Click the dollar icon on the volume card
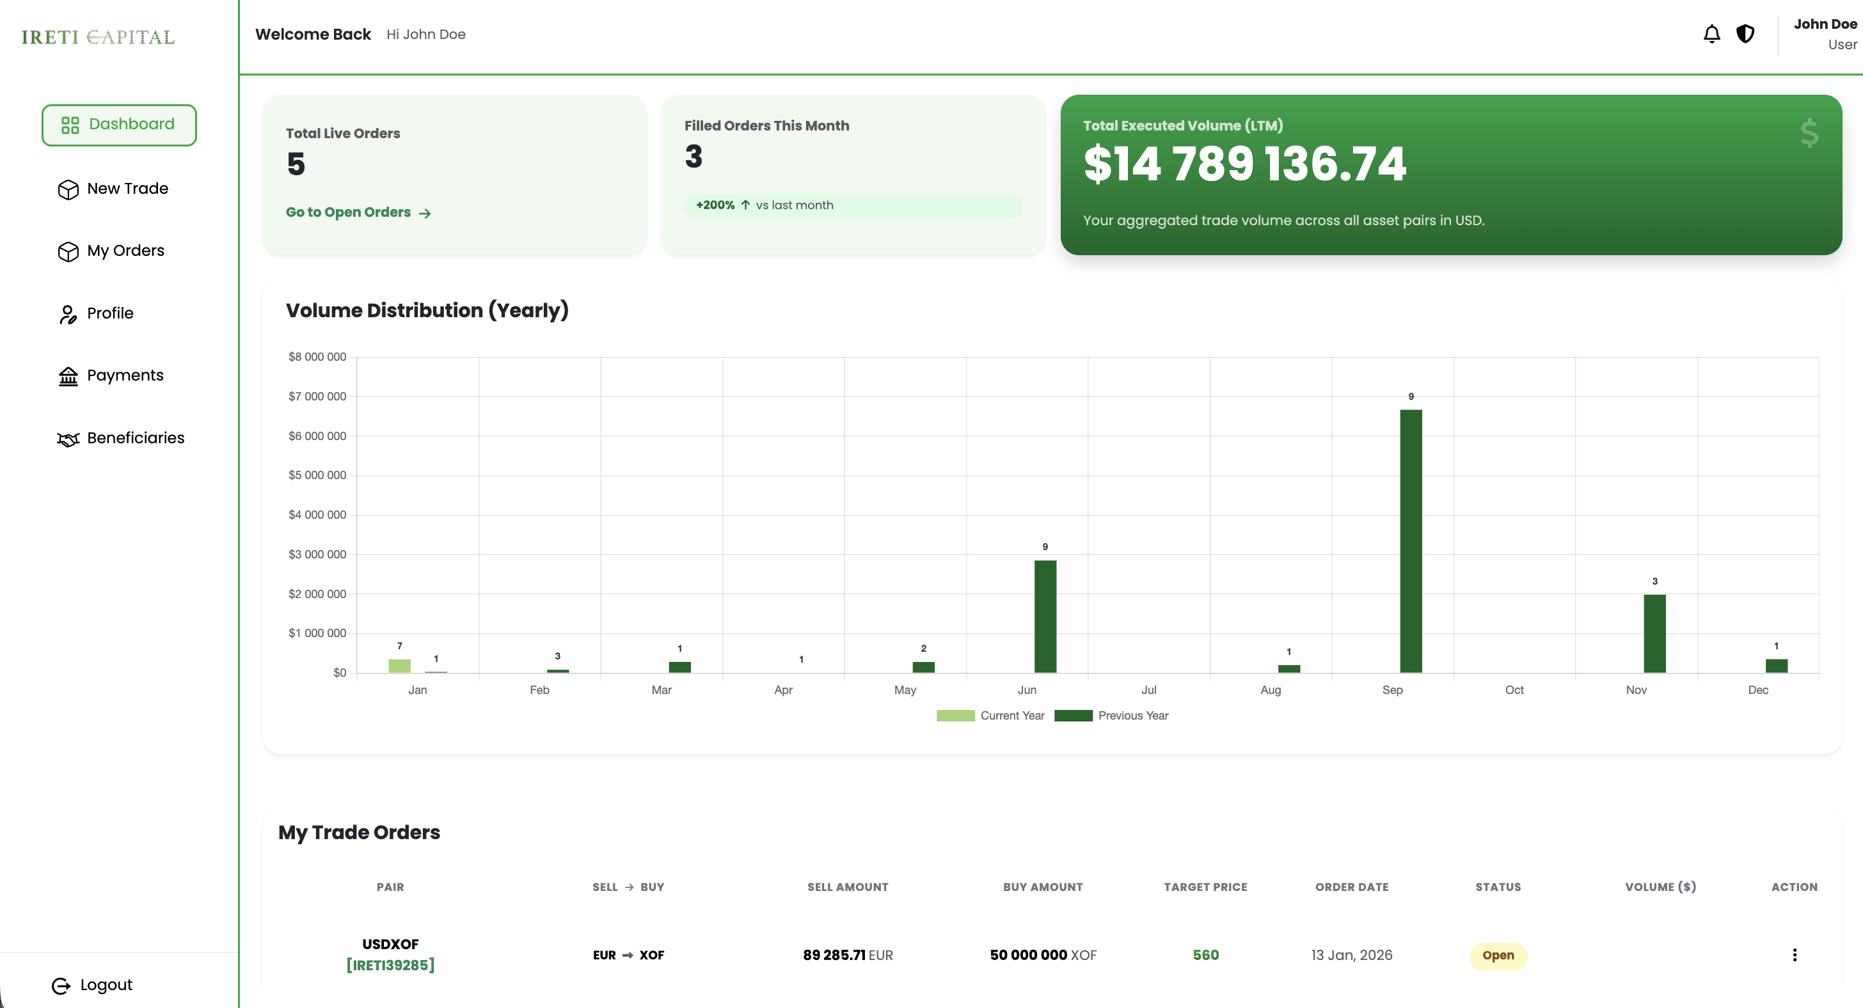Viewport: 1863px width, 1008px height. pos(1808,133)
